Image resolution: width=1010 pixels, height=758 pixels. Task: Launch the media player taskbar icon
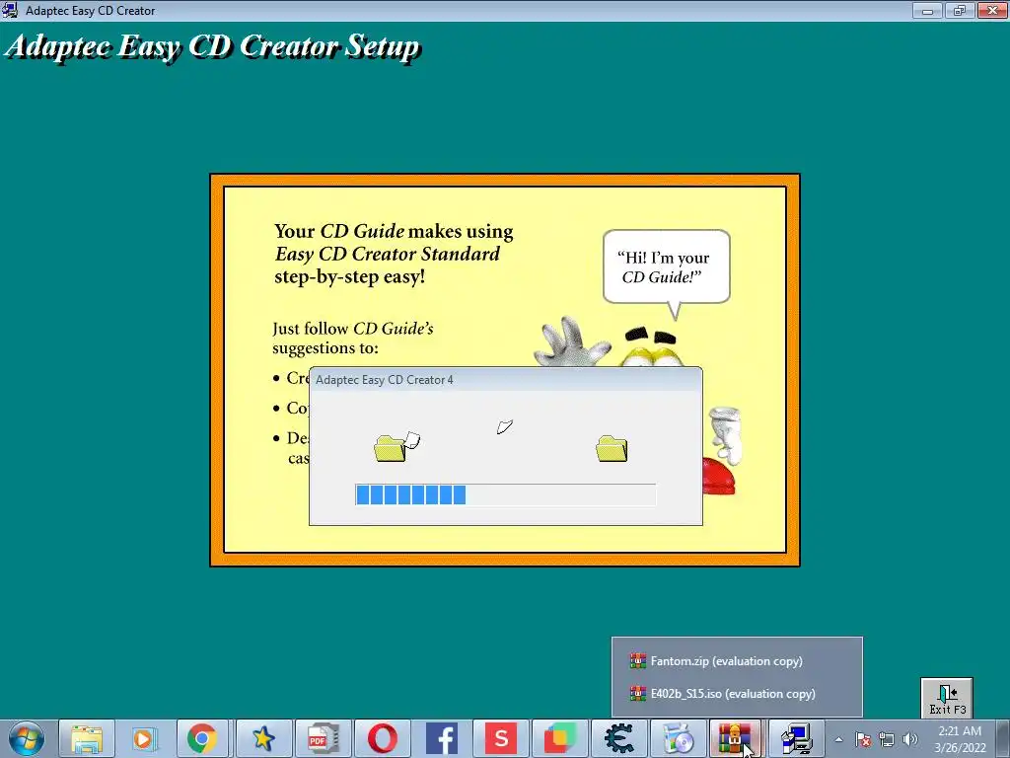(144, 738)
